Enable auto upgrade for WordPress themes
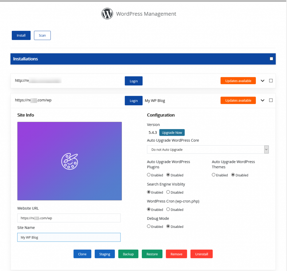 pyautogui.click(x=213, y=175)
